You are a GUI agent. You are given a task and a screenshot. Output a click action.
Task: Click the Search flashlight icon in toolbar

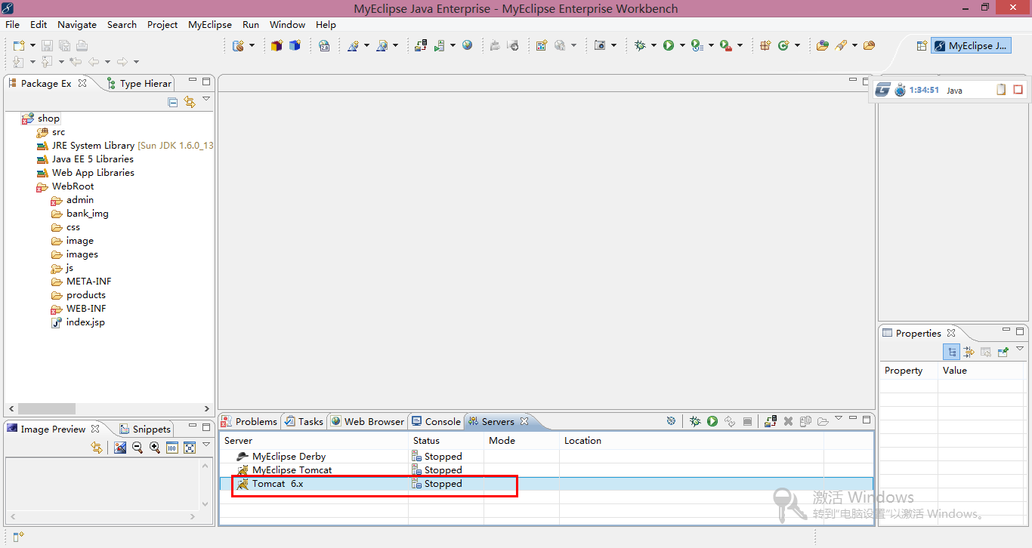click(x=841, y=45)
